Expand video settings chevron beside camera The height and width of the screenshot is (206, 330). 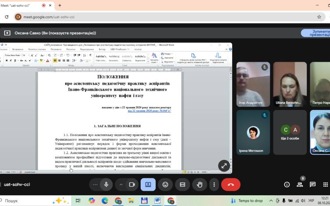121,184
